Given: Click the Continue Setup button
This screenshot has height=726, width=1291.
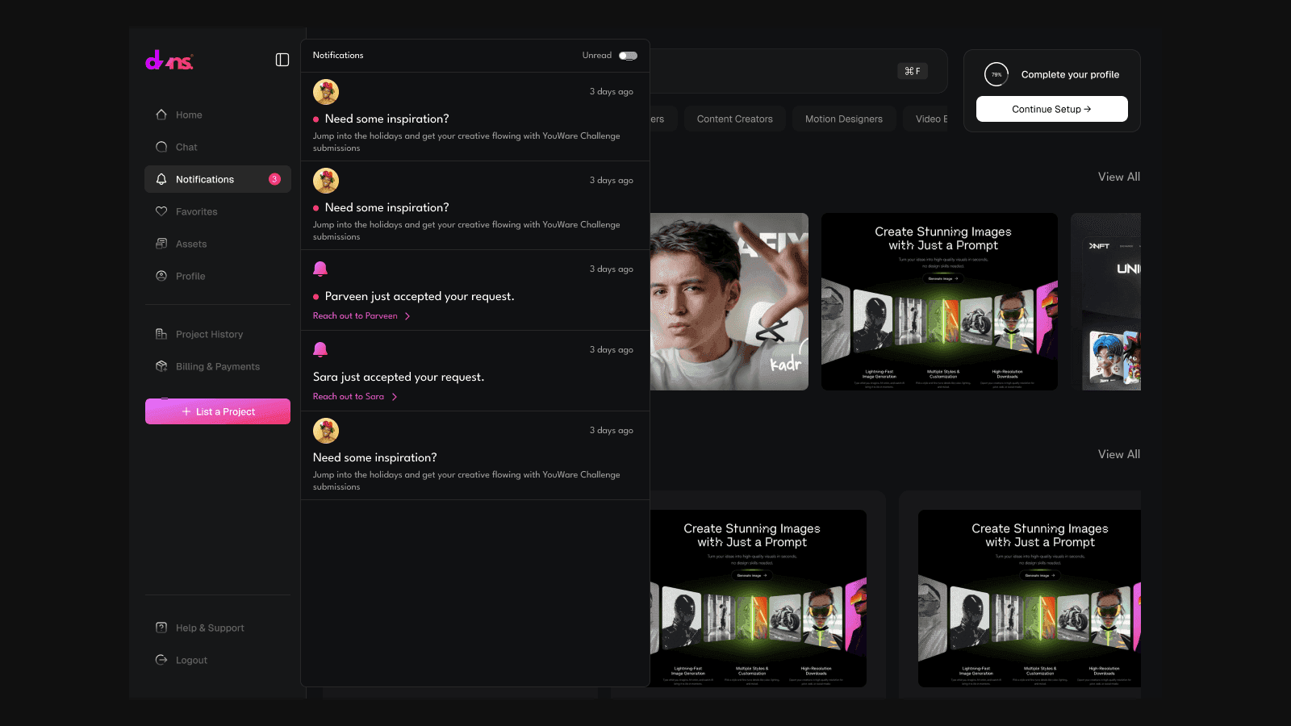Looking at the screenshot, I should tap(1052, 109).
